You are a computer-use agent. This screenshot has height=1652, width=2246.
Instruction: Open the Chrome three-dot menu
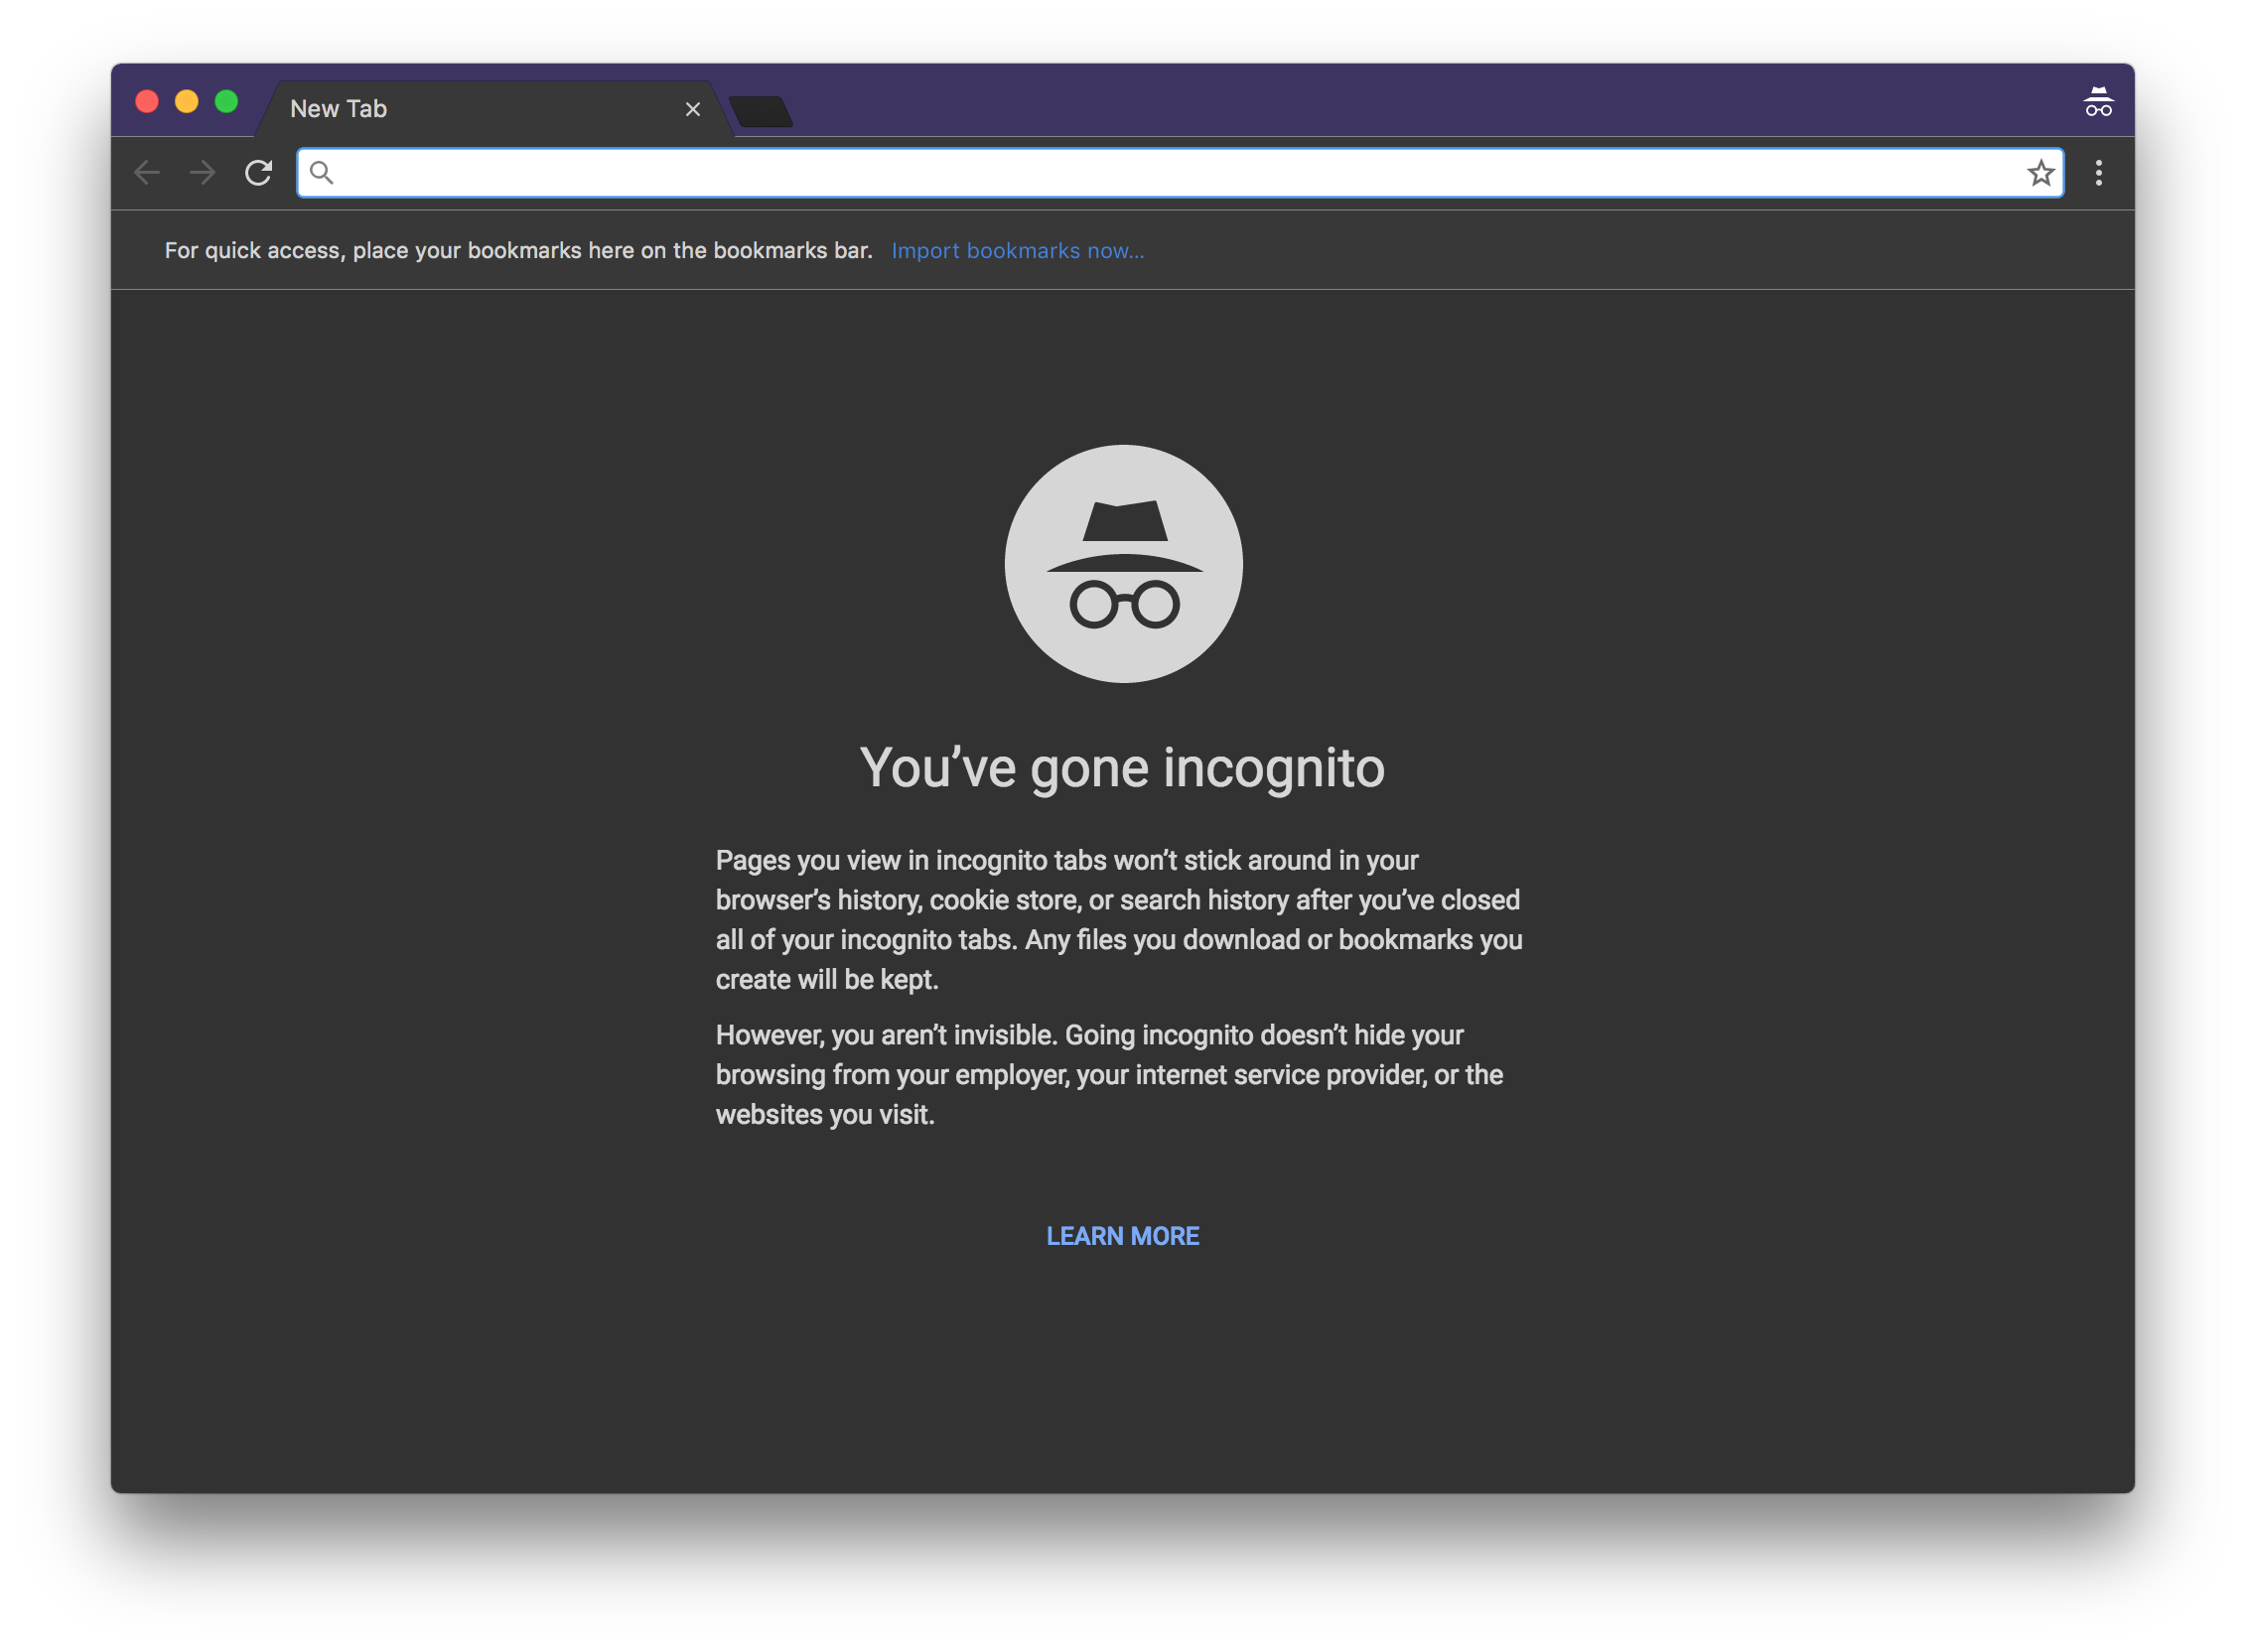(x=2099, y=173)
